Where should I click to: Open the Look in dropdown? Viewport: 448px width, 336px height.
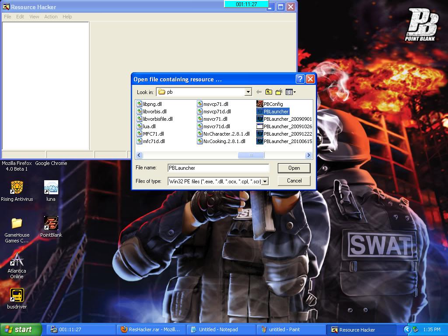click(248, 92)
